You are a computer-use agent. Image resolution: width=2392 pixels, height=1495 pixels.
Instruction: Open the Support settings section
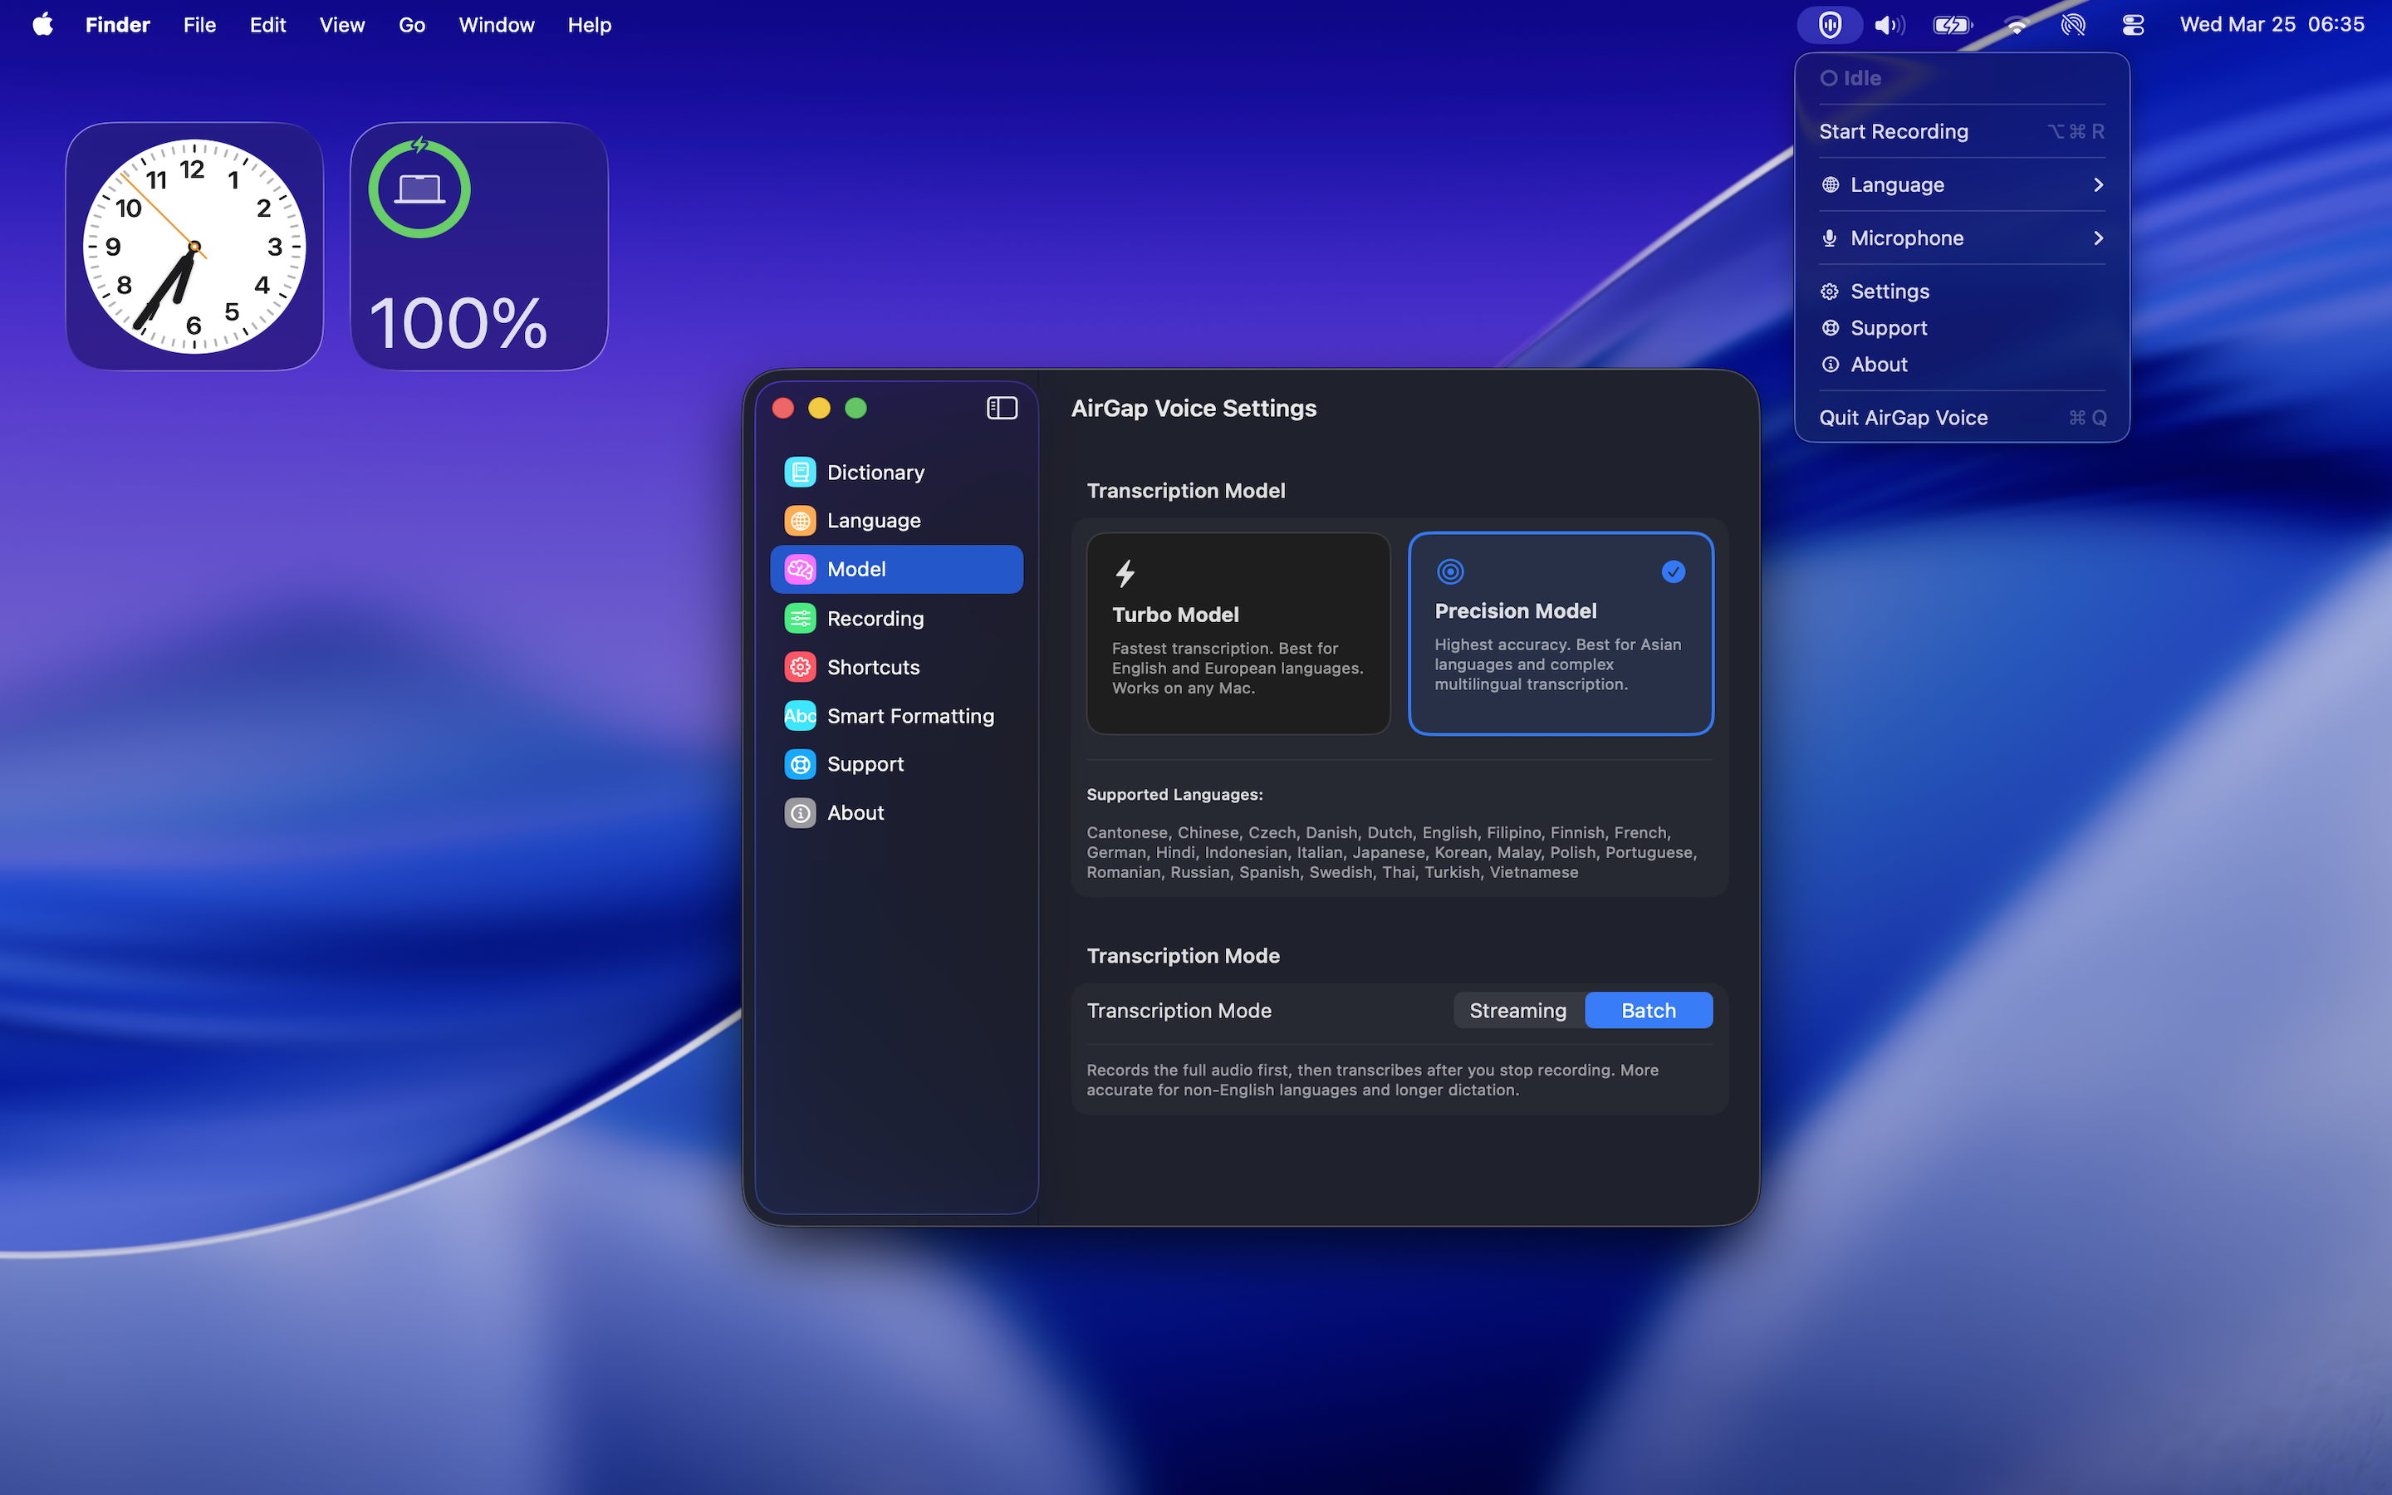896,764
